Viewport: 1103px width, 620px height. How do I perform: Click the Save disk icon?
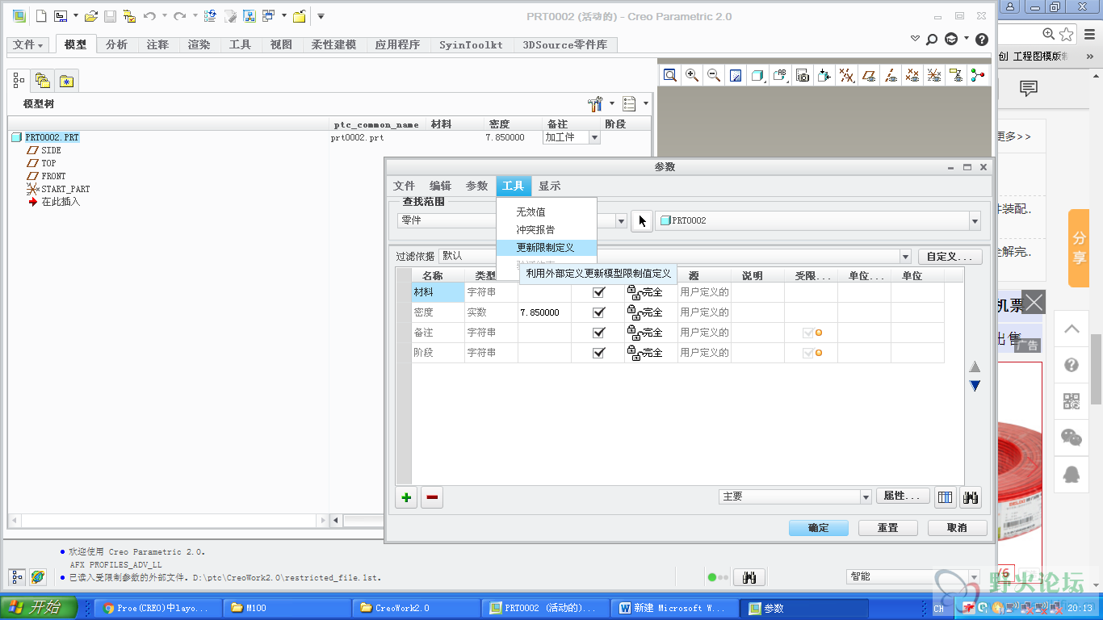pyautogui.click(x=111, y=16)
